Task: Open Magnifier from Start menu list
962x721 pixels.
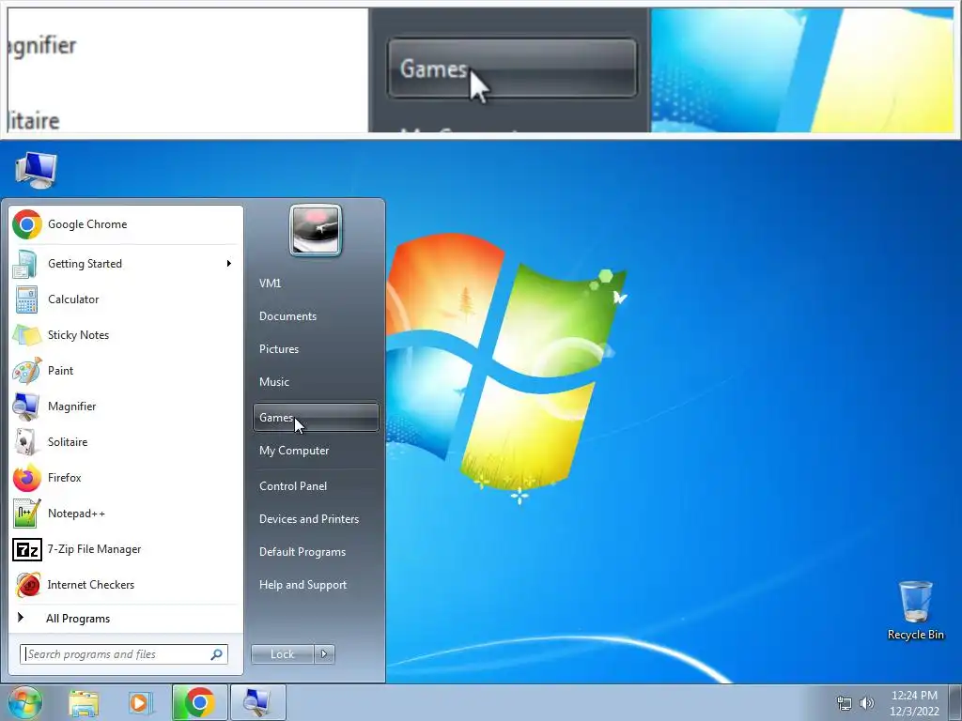Action: 126,407
